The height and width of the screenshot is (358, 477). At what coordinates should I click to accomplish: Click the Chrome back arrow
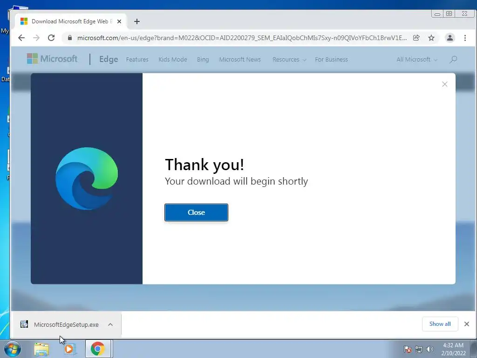click(21, 38)
